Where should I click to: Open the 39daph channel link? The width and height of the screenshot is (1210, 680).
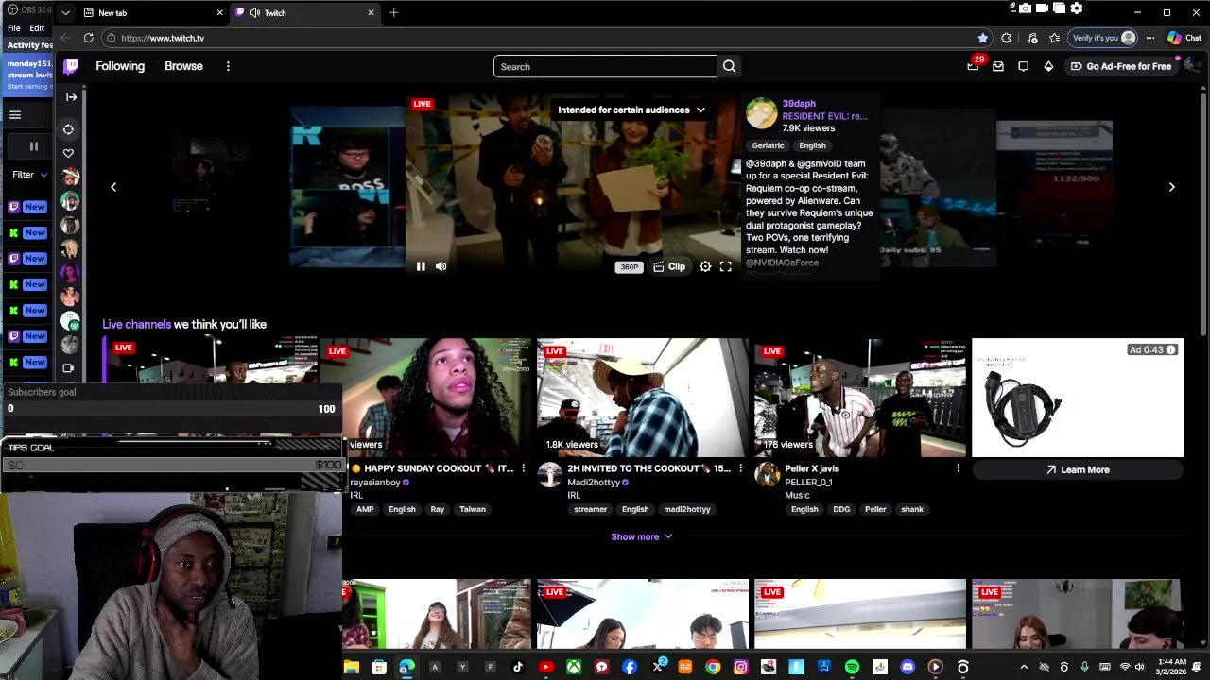click(x=799, y=104)
